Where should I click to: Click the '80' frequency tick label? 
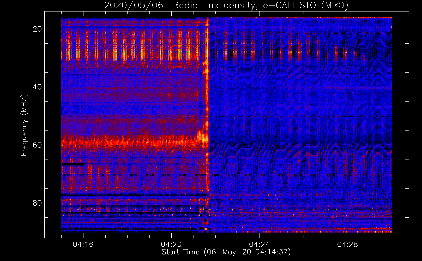tap(38, 203)
